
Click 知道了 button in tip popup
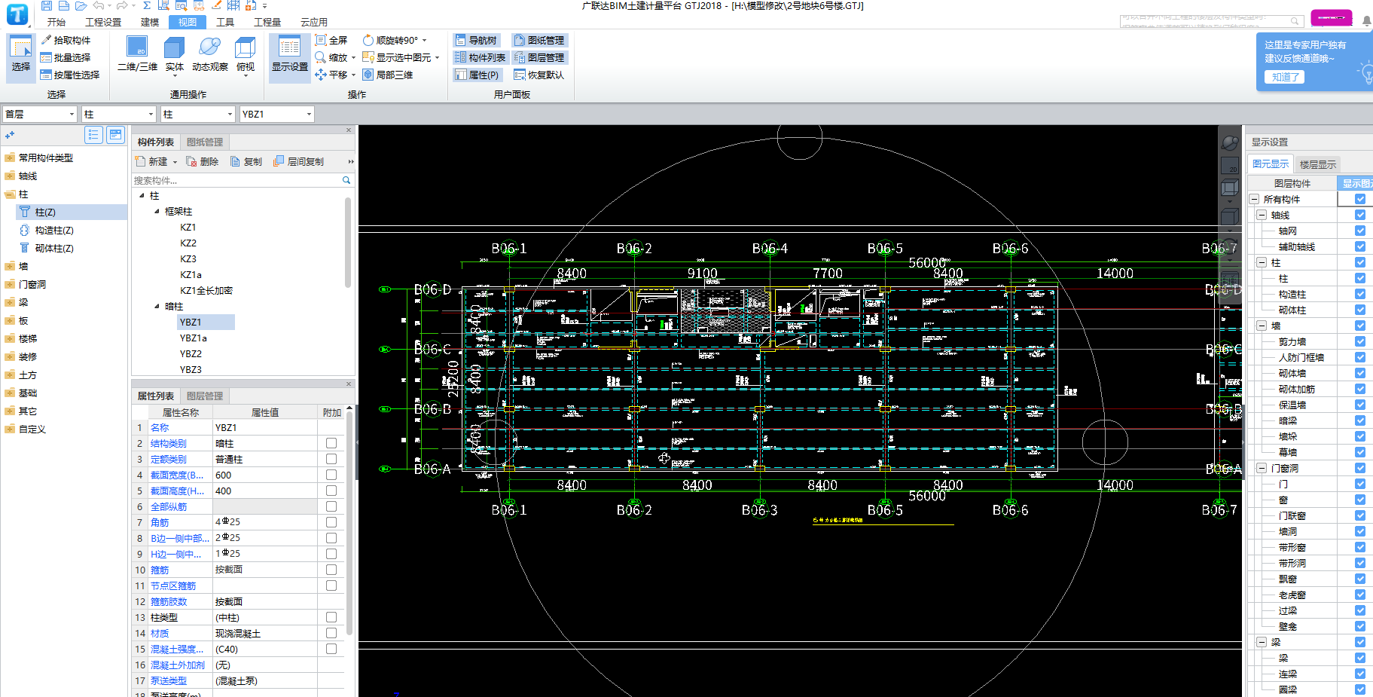coord(1284,77)
